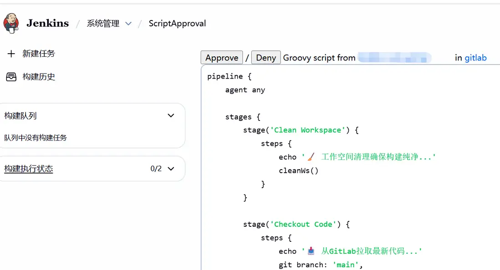The width and height of the screenshot is (500, 270).
Task: Open the gitlab job link
Action: tap(475, 58)
